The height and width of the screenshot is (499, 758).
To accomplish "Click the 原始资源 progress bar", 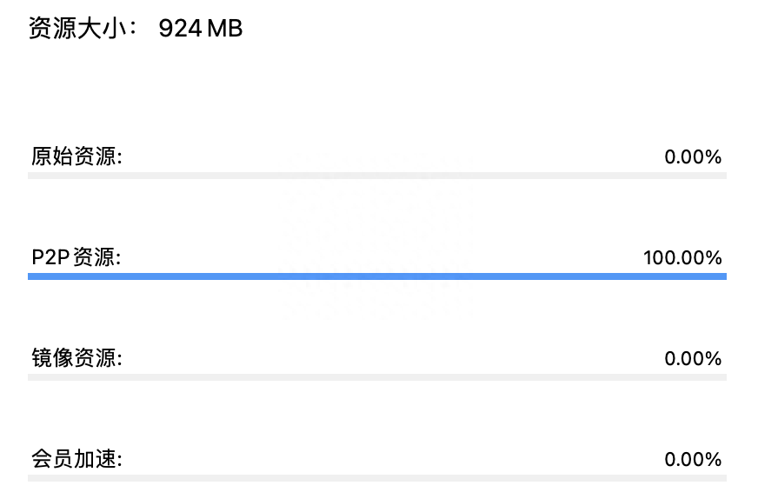I will tap(377, 176).
